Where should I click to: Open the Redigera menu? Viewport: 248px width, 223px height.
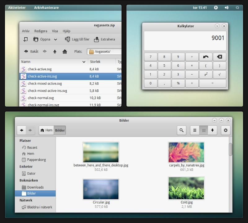click(41, 31)
